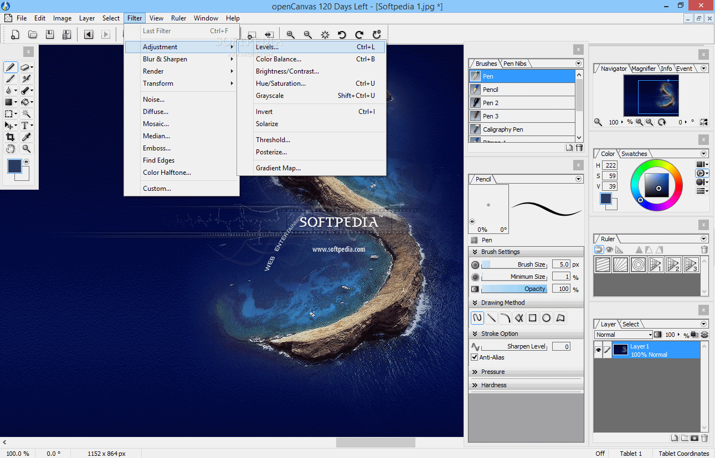Toggle Brush Size pen pressure button

(x=475, y=265)
